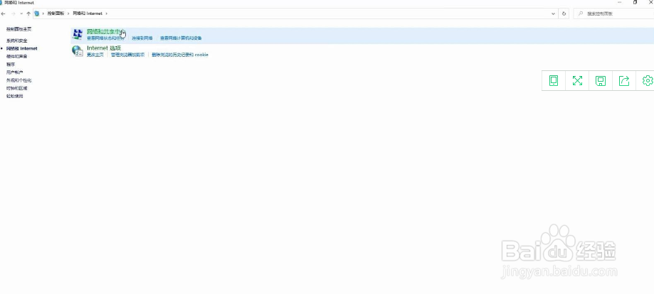Select 网络和 Internet in the breadcrumb path

pos(87,13)
